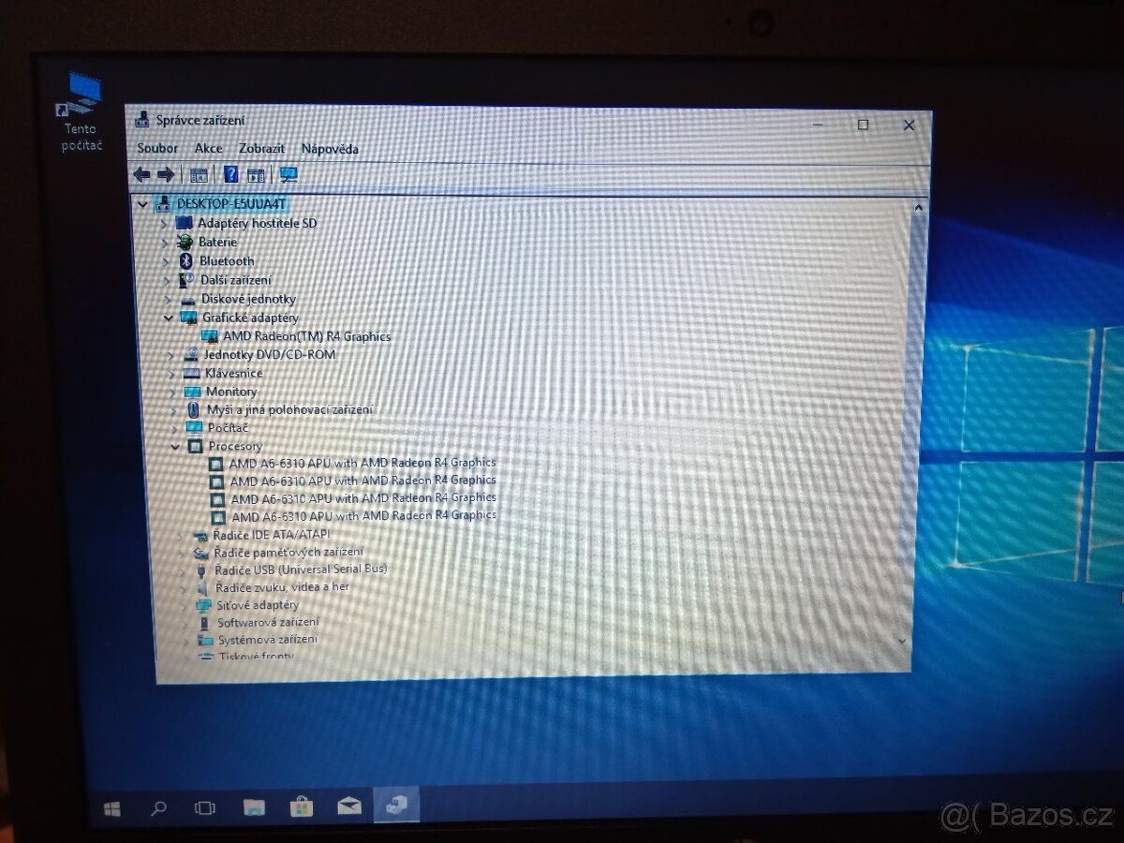1124x843 pixels.
Task: Select the Řadiče USB icon
Action: coord(201,569)
